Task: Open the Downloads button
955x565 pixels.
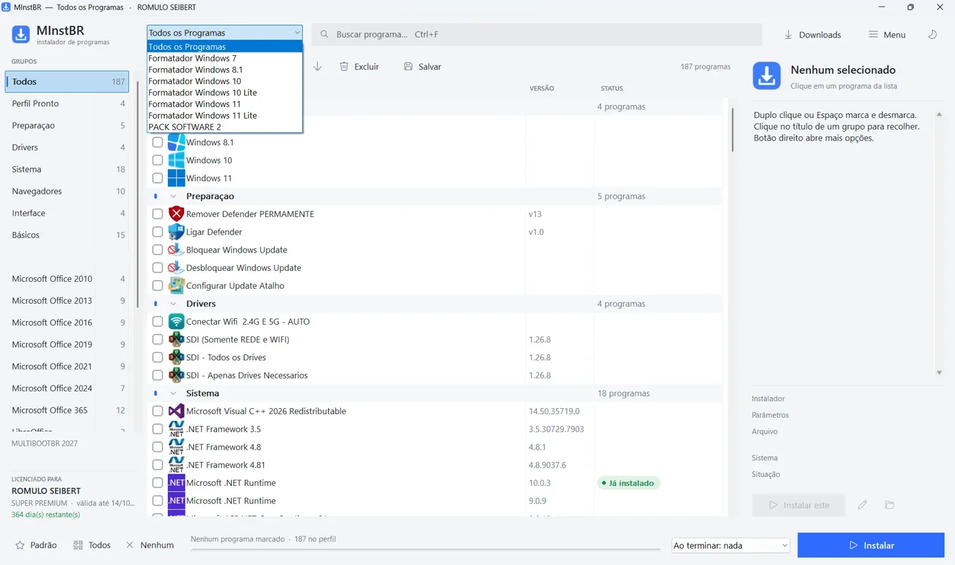Action: coord(812,35)
